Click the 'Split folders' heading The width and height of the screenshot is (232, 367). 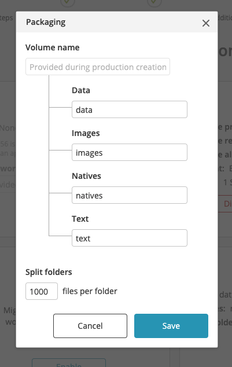point(49,272)
